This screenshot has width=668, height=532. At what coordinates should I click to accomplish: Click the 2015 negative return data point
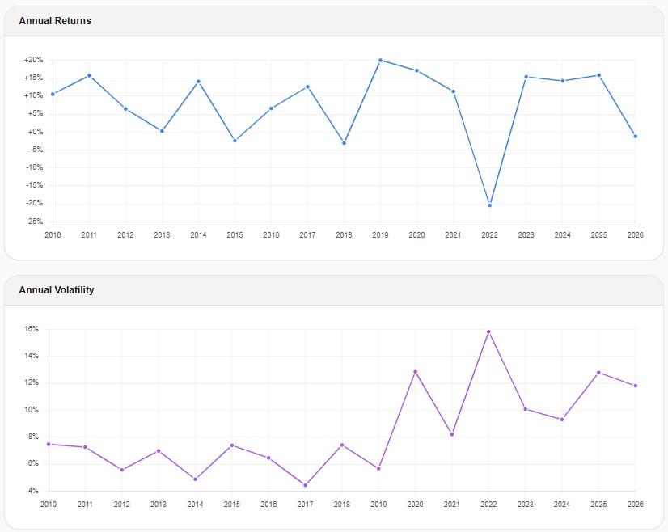234,140
